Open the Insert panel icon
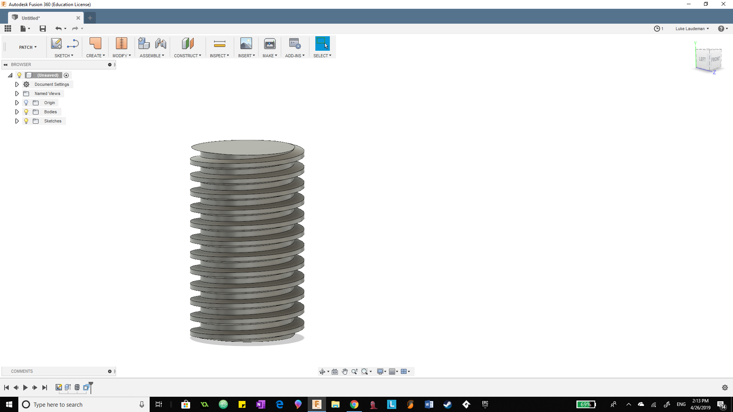733x412 pixels. tap(246, 43)
